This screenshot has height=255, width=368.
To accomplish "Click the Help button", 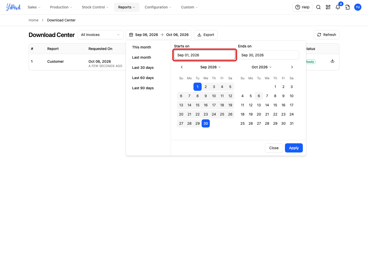I will point(302,7).
